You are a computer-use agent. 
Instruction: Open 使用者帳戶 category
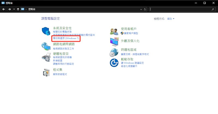(129, 29)
